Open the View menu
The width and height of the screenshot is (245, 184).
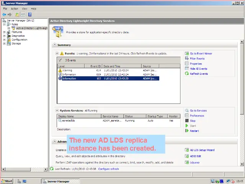pyautogui.click(x=24, y=9)
